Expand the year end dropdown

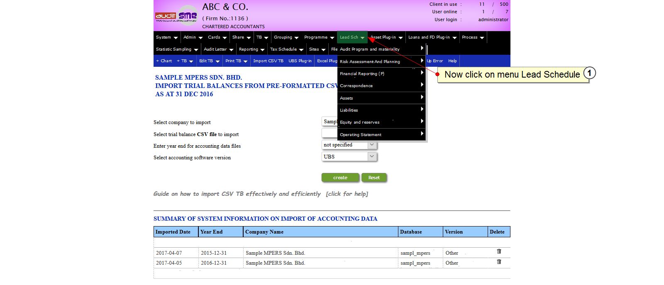click(x=372, y=145)
